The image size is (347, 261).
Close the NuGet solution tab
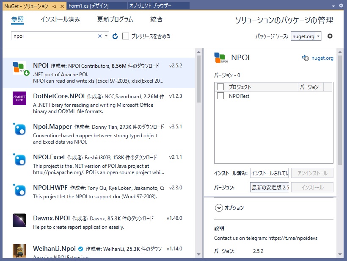[x=62, y=6]
